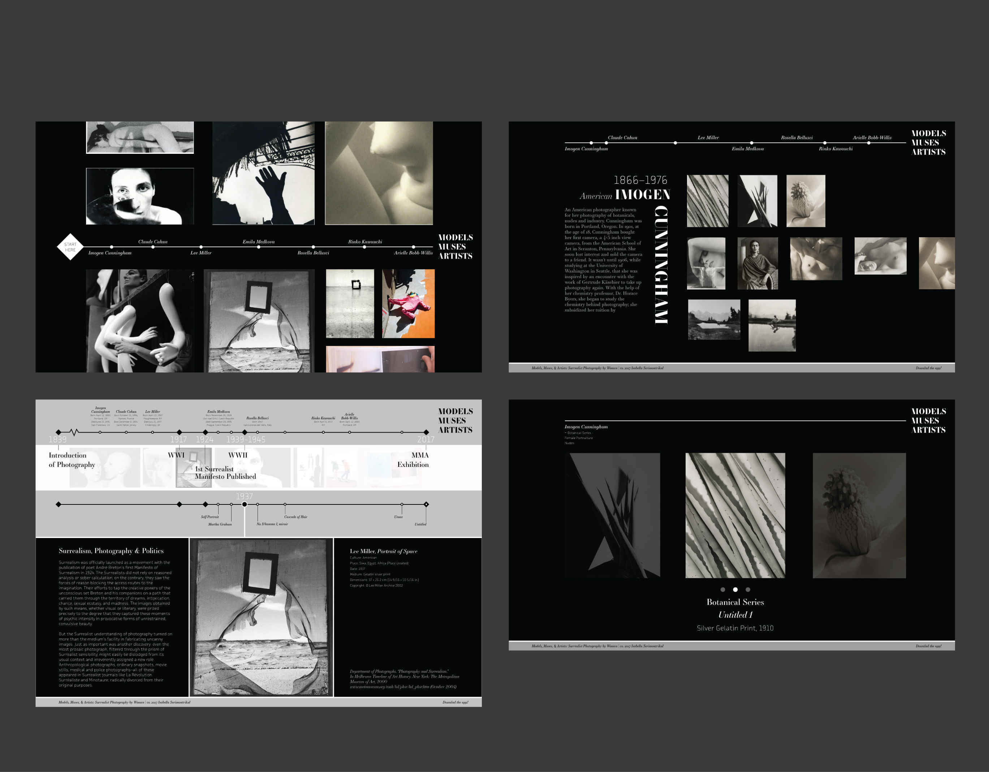Click Rinko Kawauchi's name on history timeline screen
Viewport: 989px width, 772px height.
(323, 418)
